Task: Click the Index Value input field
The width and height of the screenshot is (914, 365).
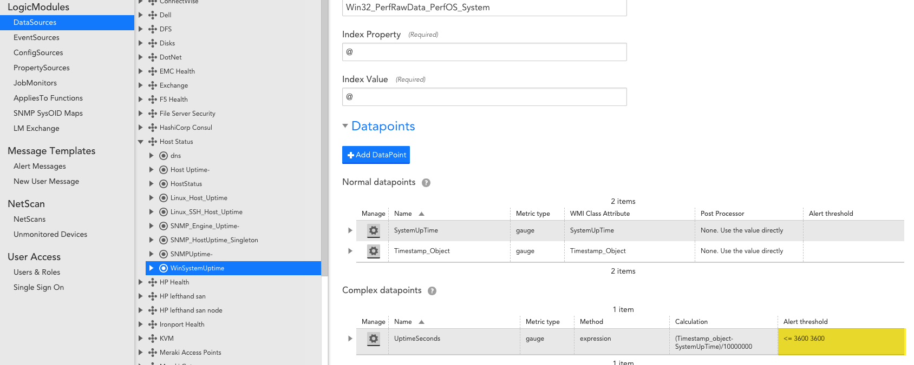Action: pos(485,97)
